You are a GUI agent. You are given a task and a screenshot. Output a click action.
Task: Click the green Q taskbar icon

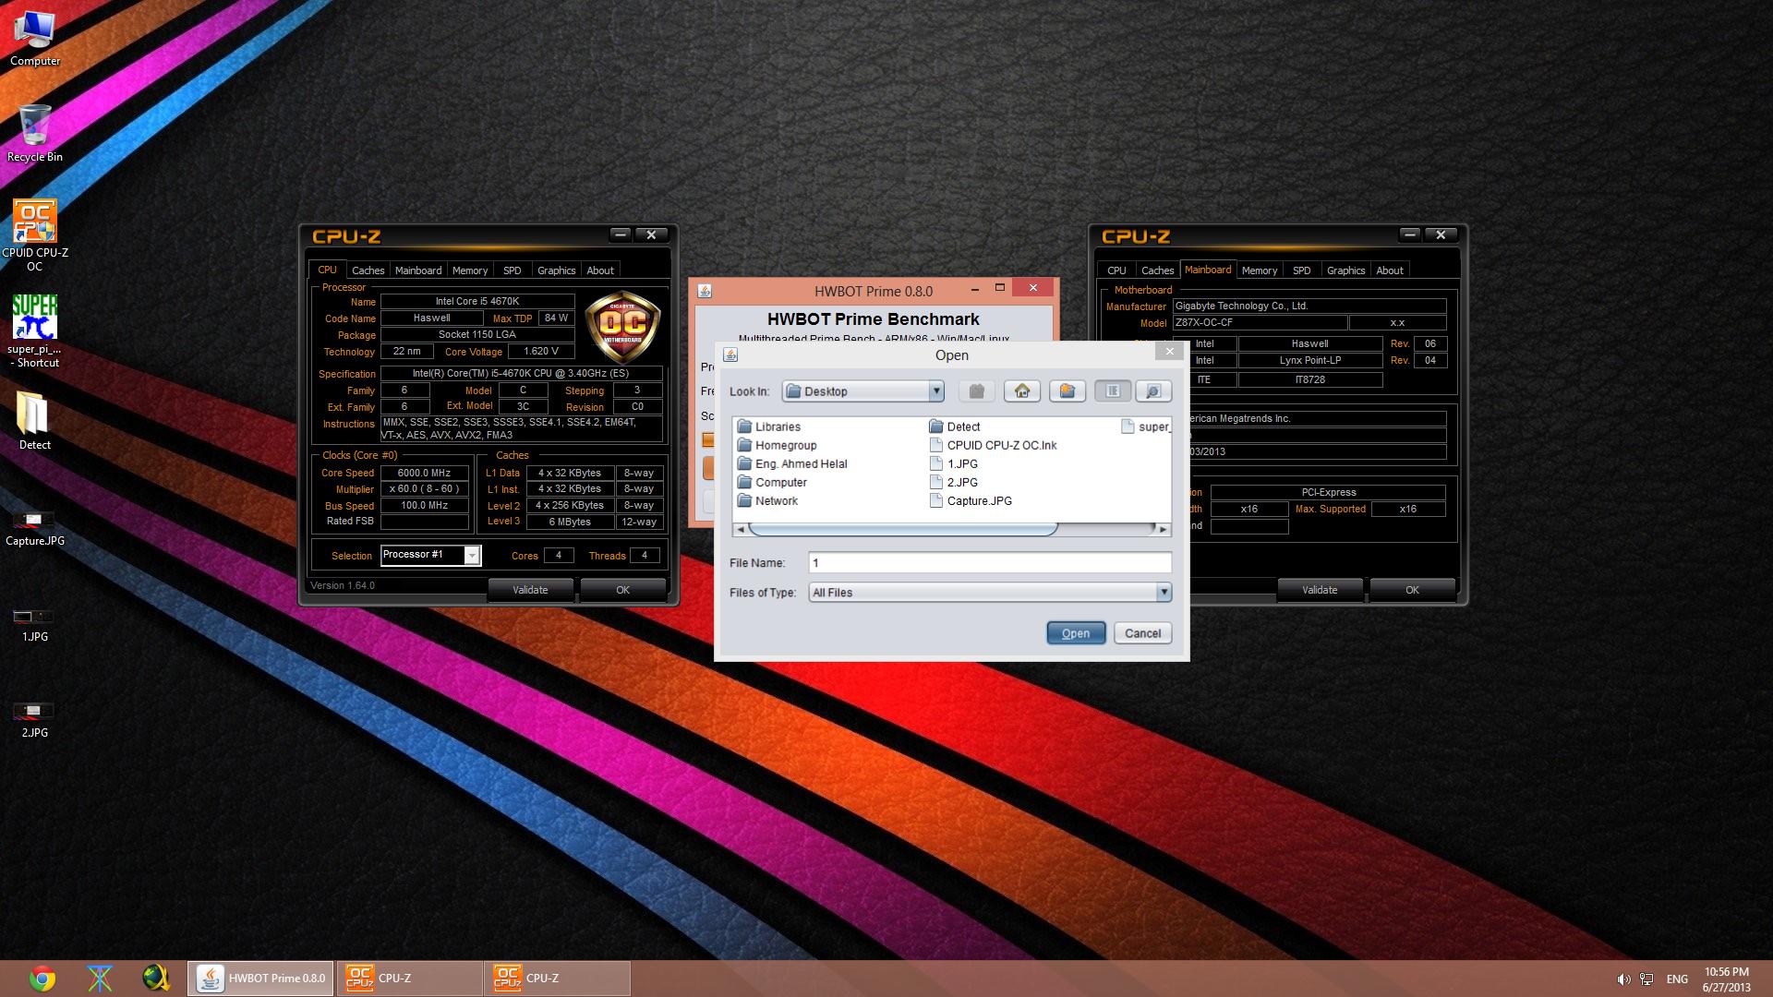[x=157, y=979]
